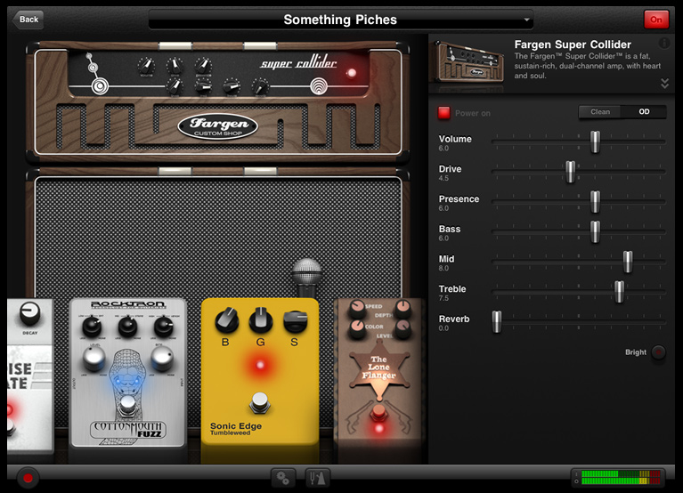Click the amp head input jack
Viewport: 683px width, 493px height.
pos(101,85)
